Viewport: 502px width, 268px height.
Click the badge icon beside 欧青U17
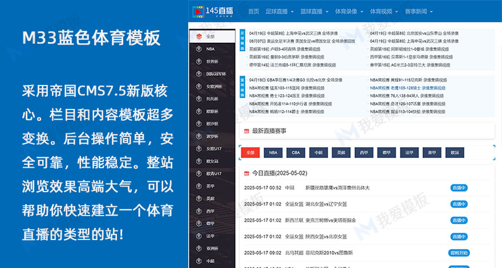coord(199,173)
